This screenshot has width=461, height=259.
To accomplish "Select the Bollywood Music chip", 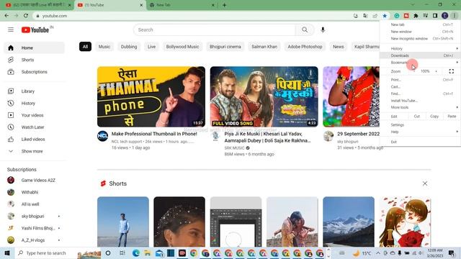I will coord(182,47).
